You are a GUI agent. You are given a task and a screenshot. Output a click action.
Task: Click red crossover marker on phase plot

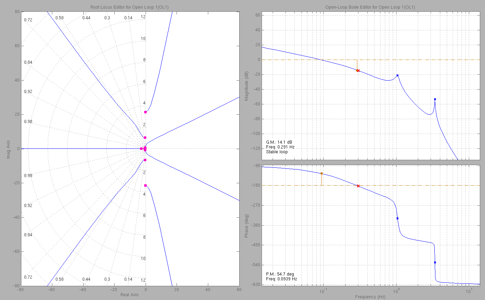(358, 186)
